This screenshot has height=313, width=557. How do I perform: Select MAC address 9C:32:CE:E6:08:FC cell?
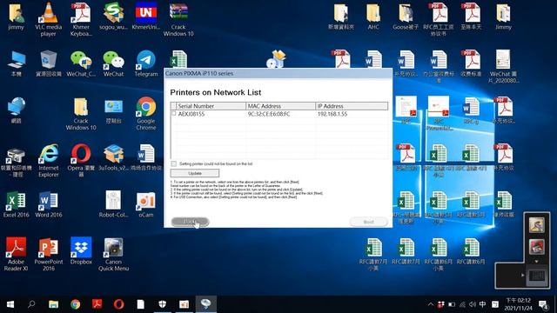tap(269, 114)
